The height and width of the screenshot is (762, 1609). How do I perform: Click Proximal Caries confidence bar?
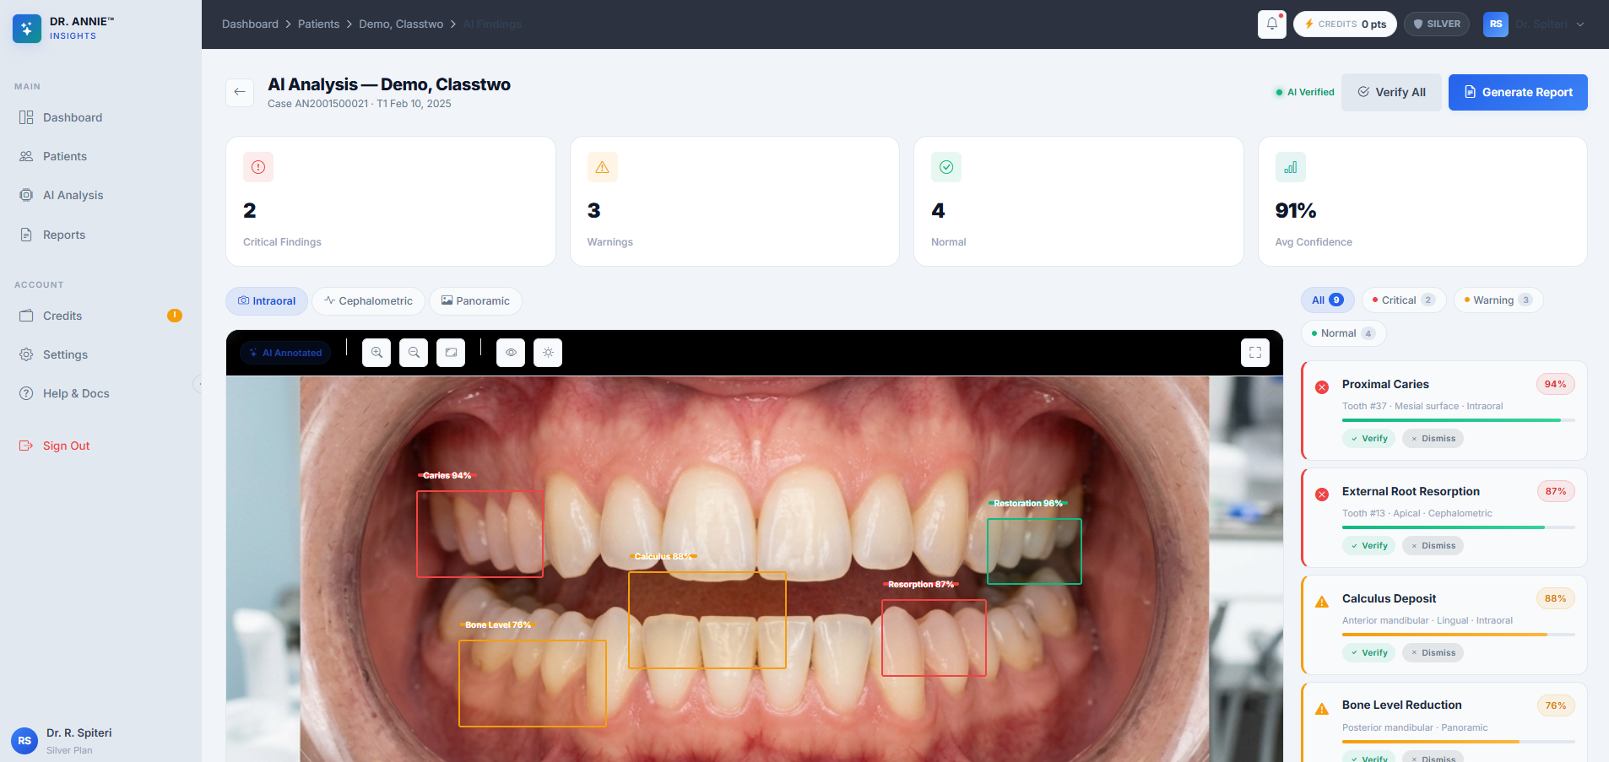click(x=1458, y=420)
